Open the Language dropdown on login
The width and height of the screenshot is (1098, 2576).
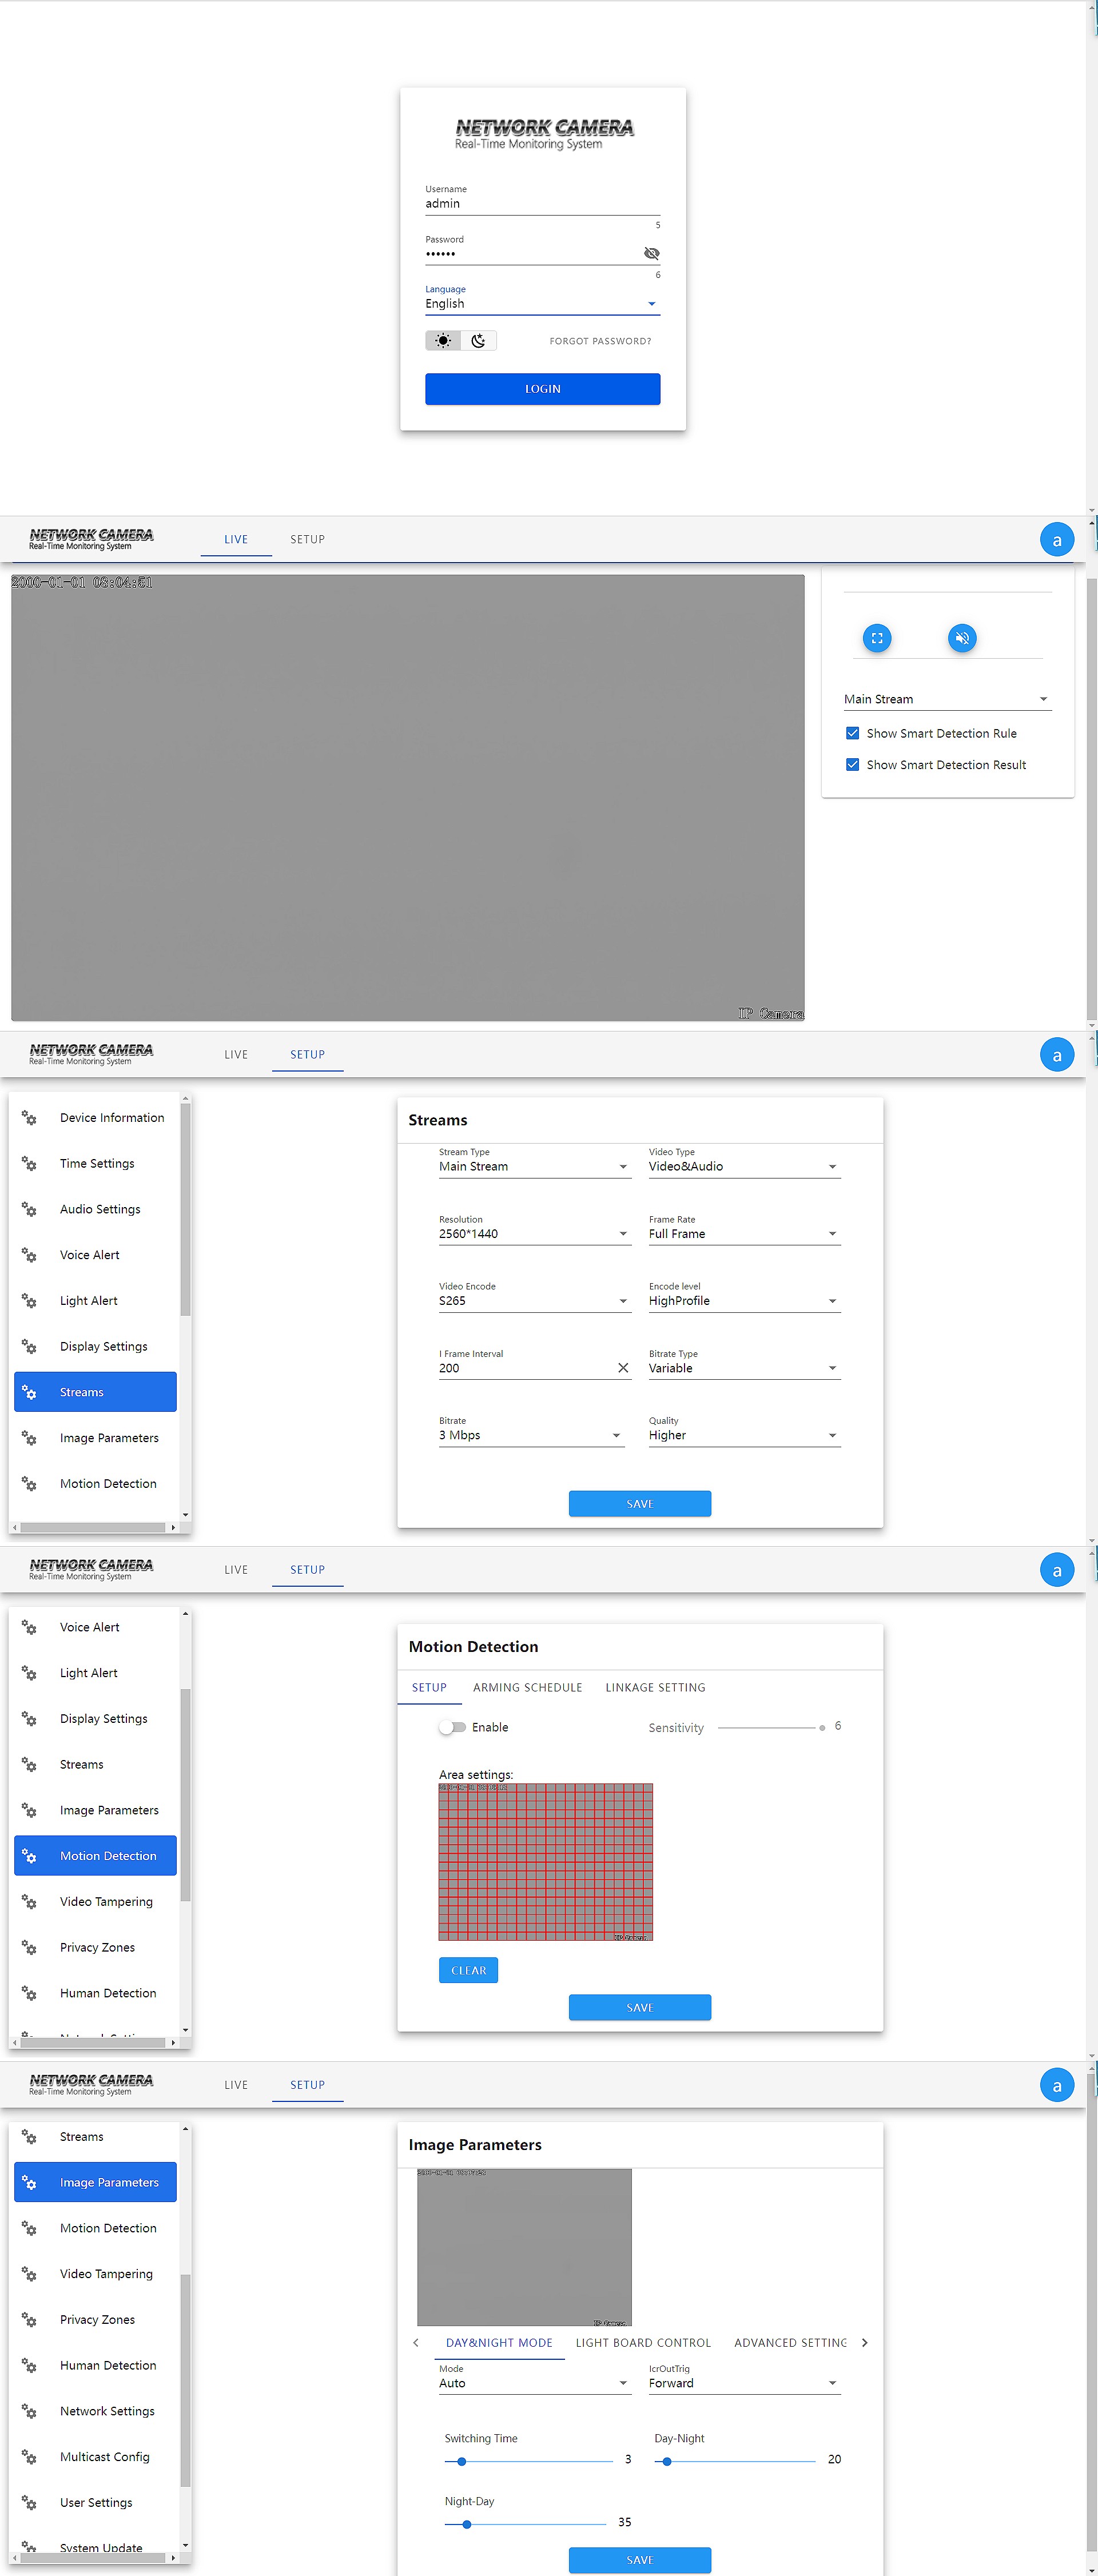click(x=542, y=304)
